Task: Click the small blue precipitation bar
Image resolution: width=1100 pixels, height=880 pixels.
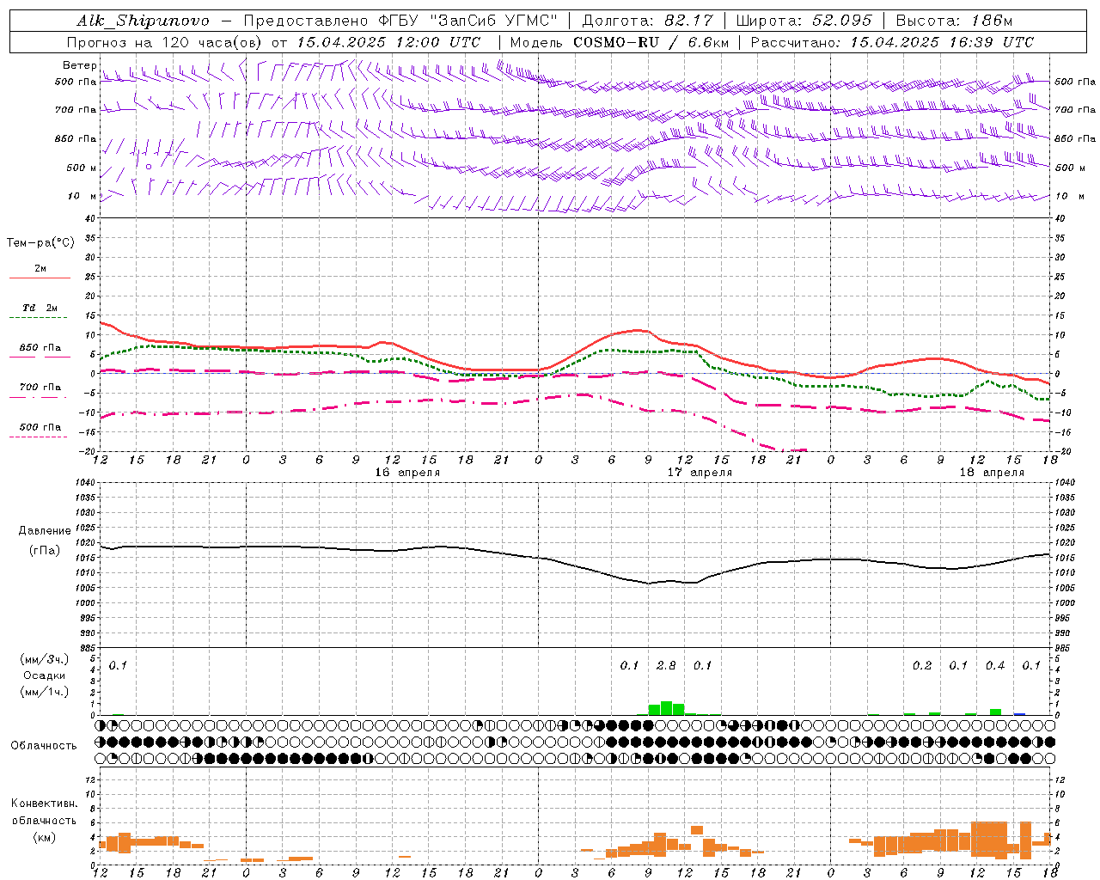Action: pyautogui.click(x=1019, y=713)
